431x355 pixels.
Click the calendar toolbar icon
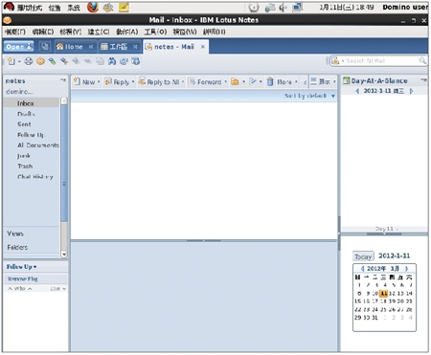pos(136,61)
